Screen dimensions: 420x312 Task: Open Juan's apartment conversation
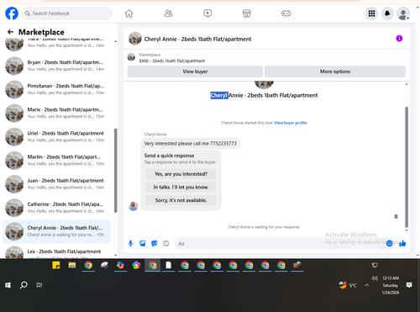click(x=57, y=184)
